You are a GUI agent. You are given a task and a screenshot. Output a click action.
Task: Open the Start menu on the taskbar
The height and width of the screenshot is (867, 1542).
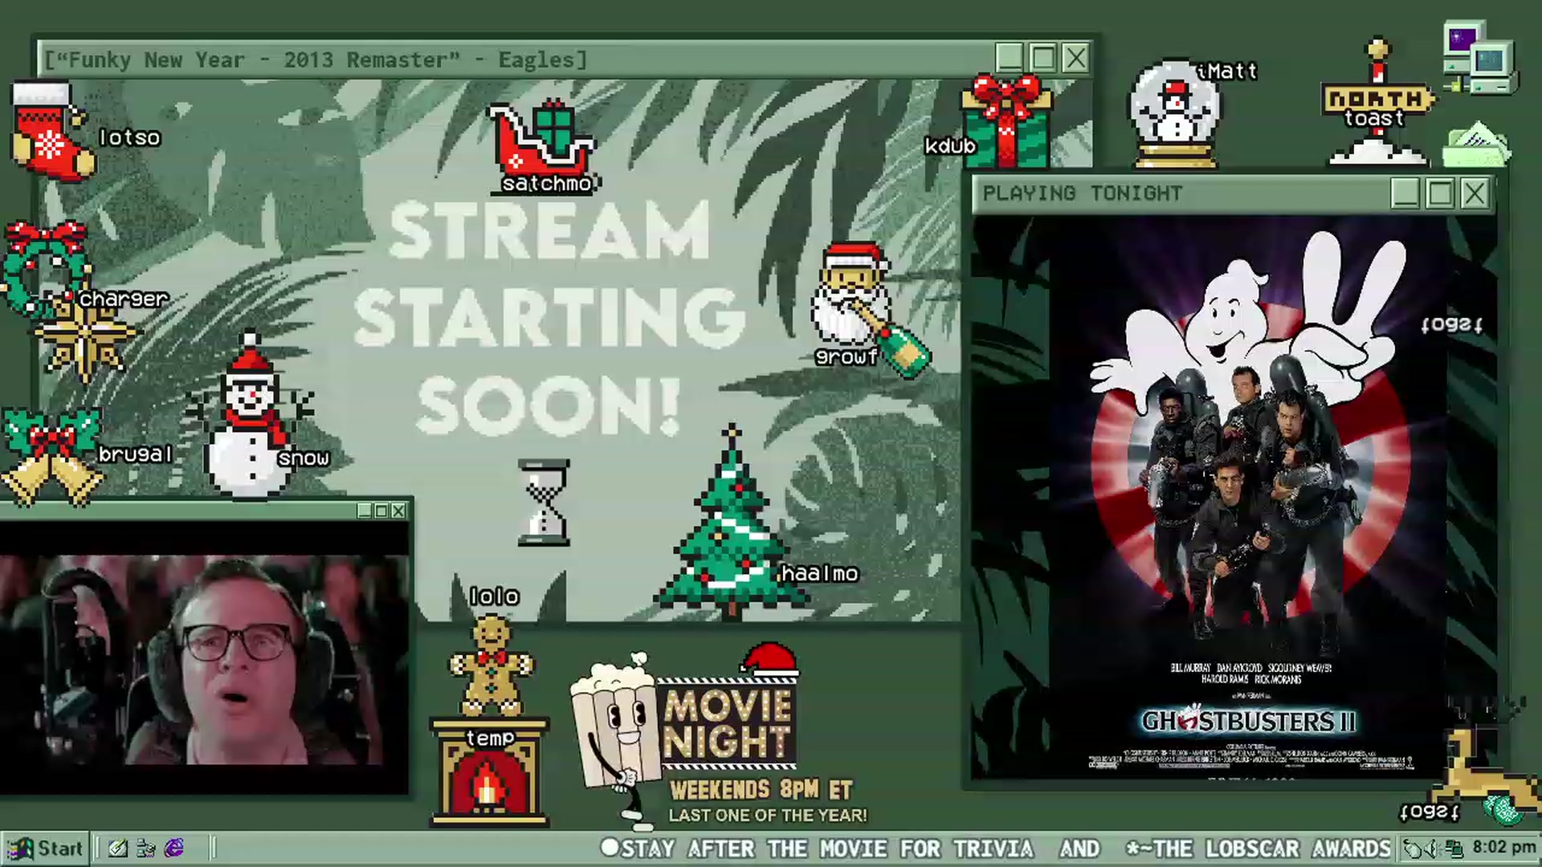45,849
